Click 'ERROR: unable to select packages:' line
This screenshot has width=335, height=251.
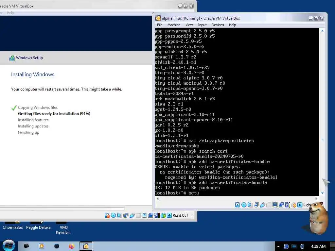[198, 167]
